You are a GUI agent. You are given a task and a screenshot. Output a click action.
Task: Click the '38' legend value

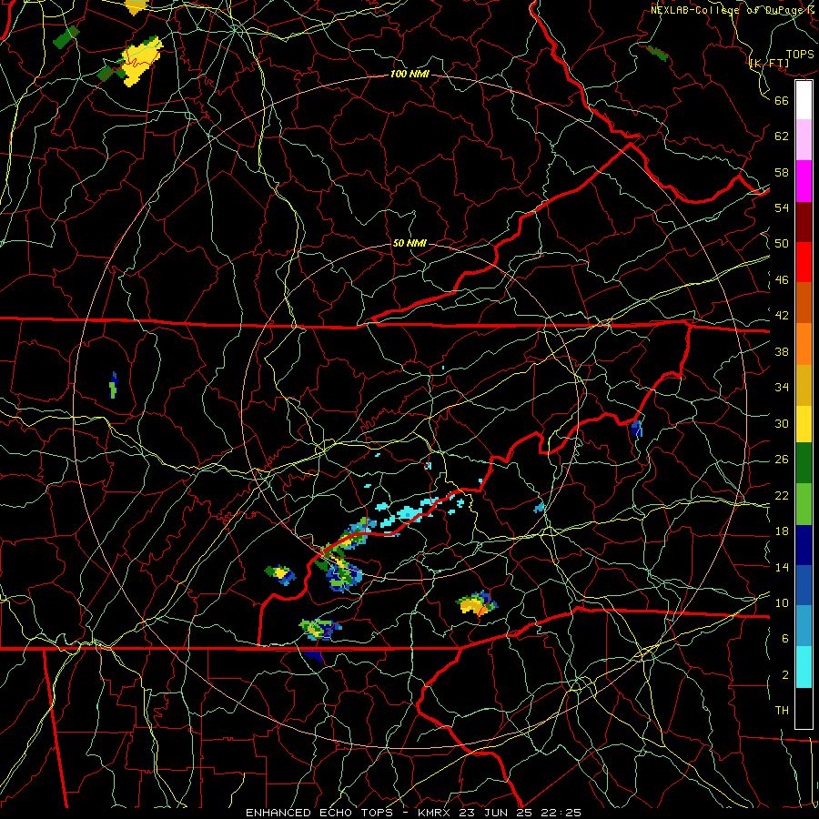click(782, 352)
